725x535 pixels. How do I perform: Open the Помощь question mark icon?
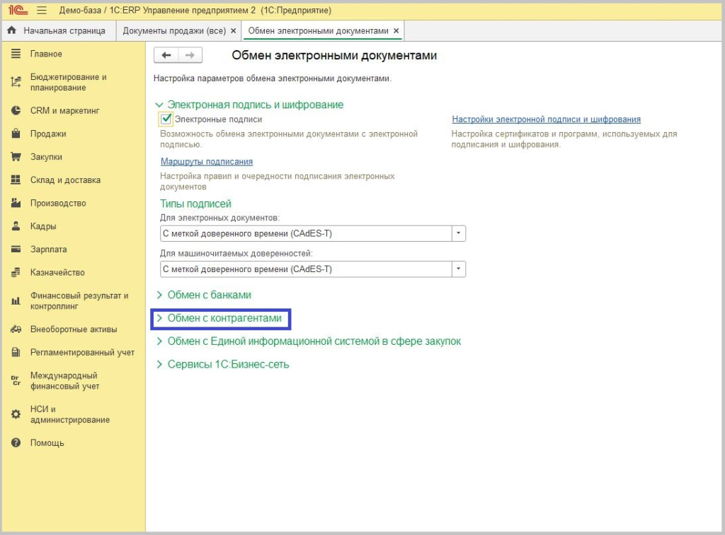click(x=16, y=443)
